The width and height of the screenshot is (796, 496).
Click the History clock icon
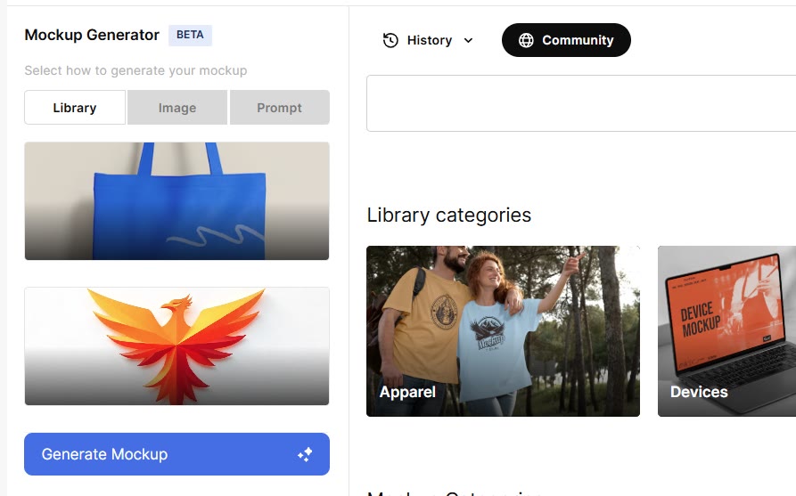[x=390, y=40]
